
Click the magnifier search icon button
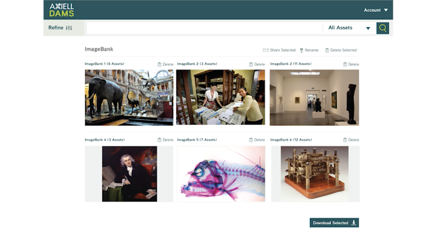point(383,28)
